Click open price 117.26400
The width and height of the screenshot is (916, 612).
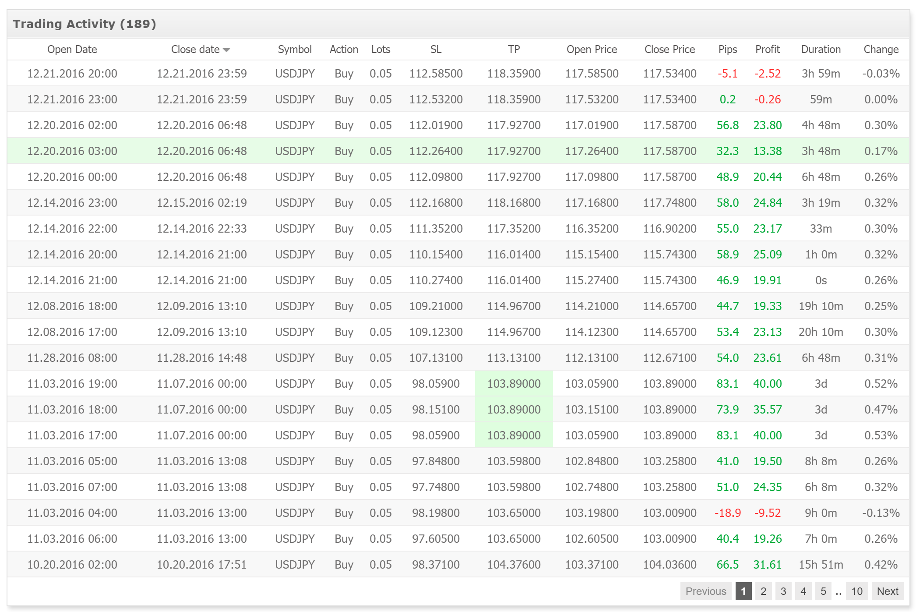pos(592,151)
